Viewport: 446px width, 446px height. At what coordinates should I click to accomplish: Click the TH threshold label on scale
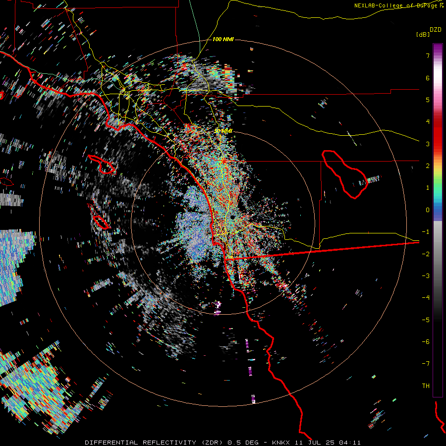[x=426, y=386]
